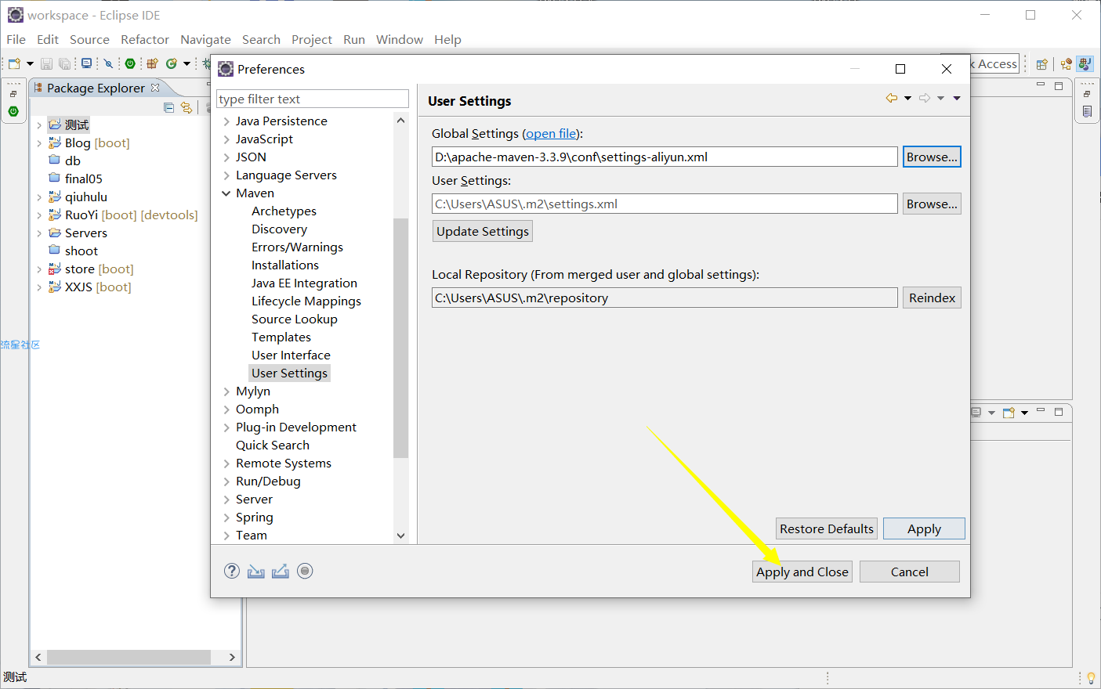Viewport: 1101px width, 689px height.
Task: Select Lifecycle Mappings under Maven
Action: (306, 301)
